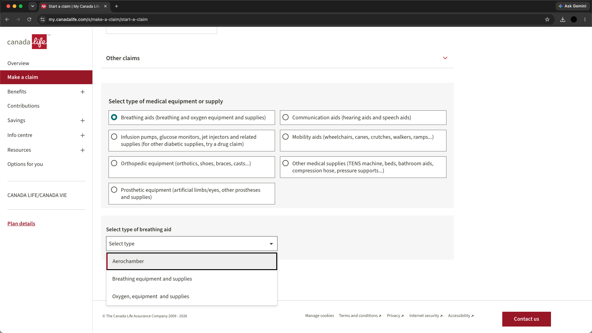592x333 pixels.
Task: Select Mobility aids radio option
Action: 286,137
